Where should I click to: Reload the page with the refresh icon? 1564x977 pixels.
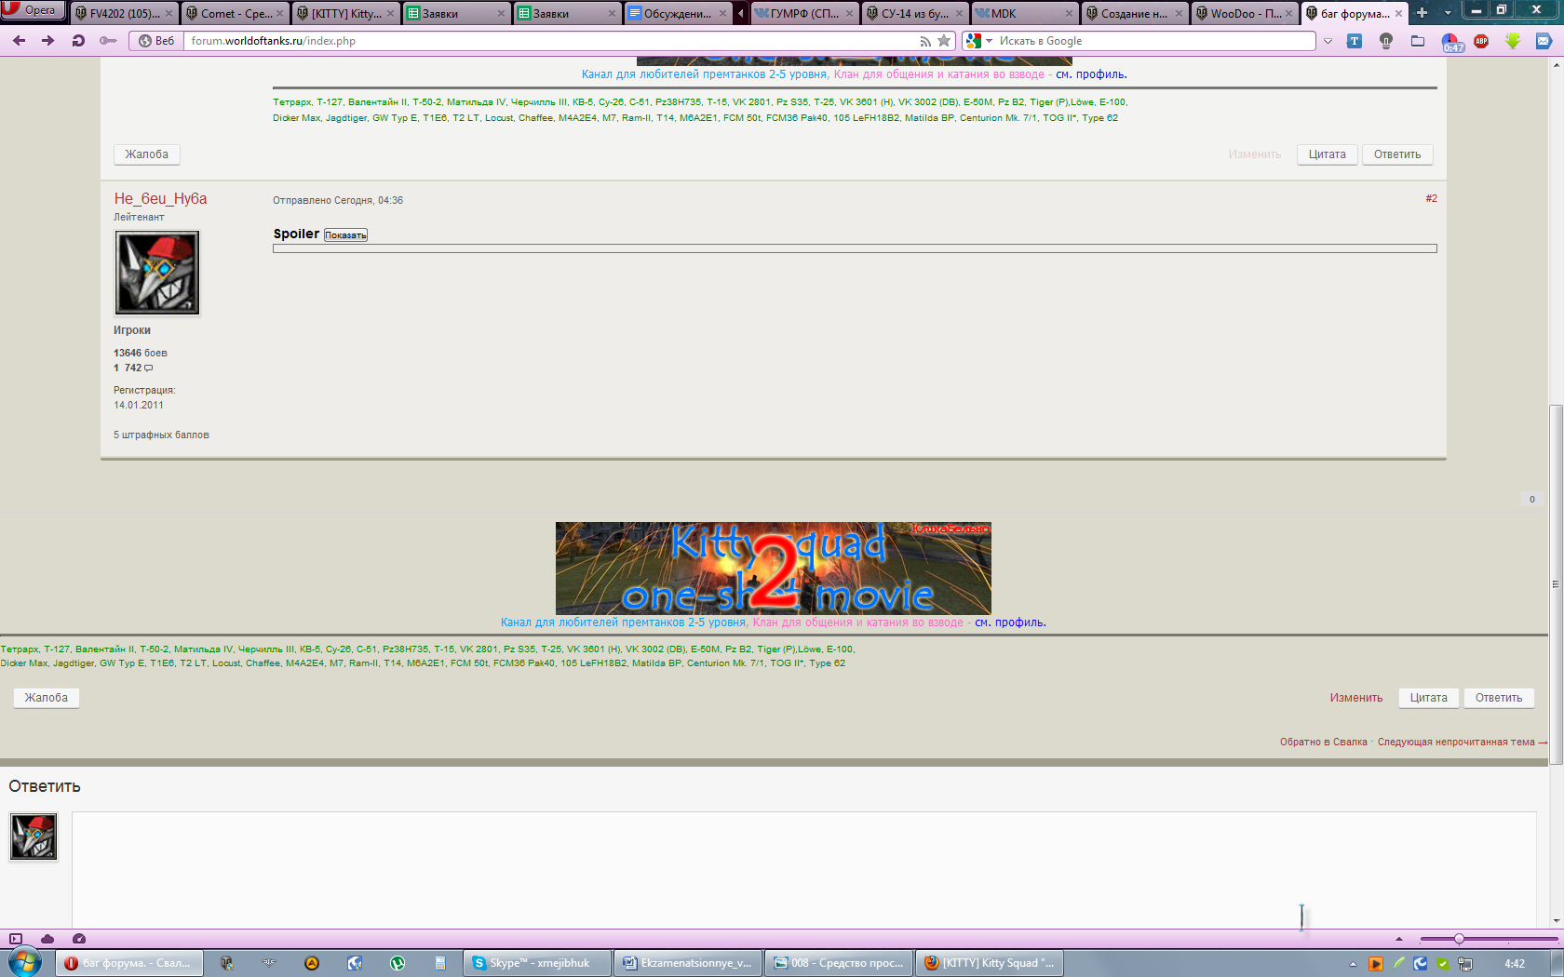(x=78, y=41)
